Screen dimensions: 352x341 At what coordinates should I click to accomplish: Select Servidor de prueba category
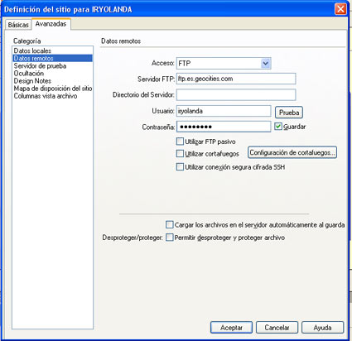point(40,66)
